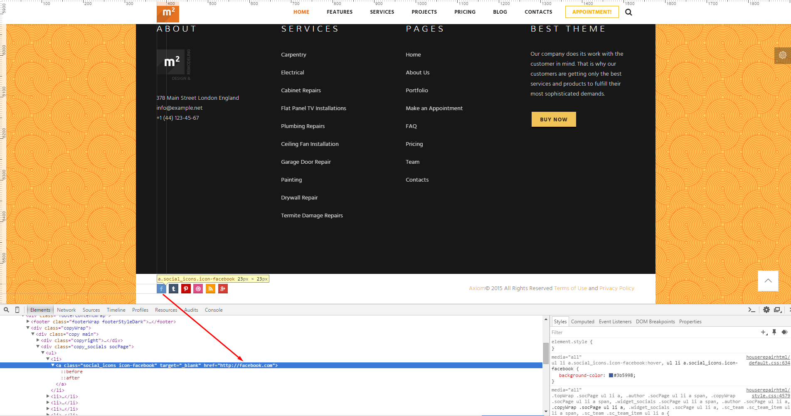The width and height of the screenshot is (791, 416).
Task: Click the inspect element magnifier in DevTools
Action: click(x=7, y=310)
